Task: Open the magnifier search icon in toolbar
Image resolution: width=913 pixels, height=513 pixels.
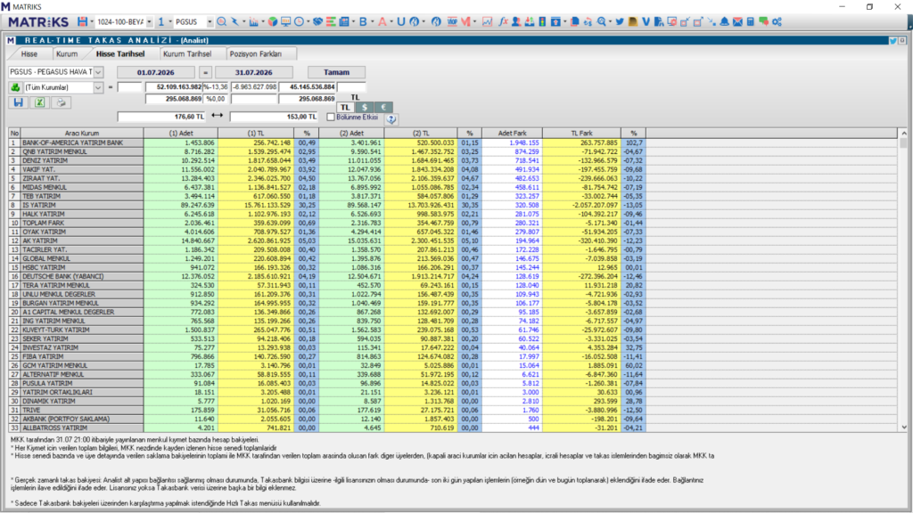Action: click(221, 21)
